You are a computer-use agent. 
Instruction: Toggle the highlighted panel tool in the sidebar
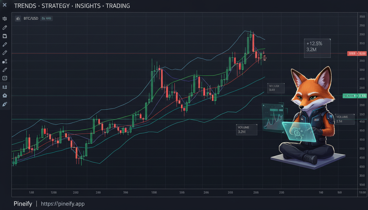click(x=4, y=78)
